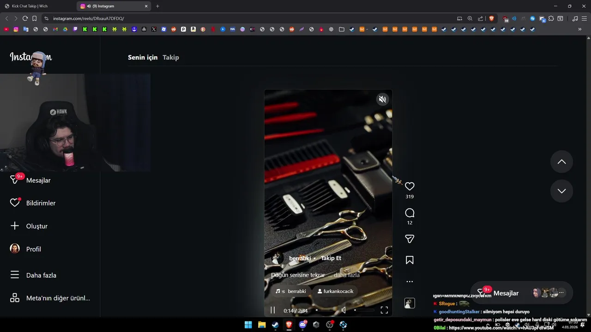Reload the page

click(x=25, y=18)
